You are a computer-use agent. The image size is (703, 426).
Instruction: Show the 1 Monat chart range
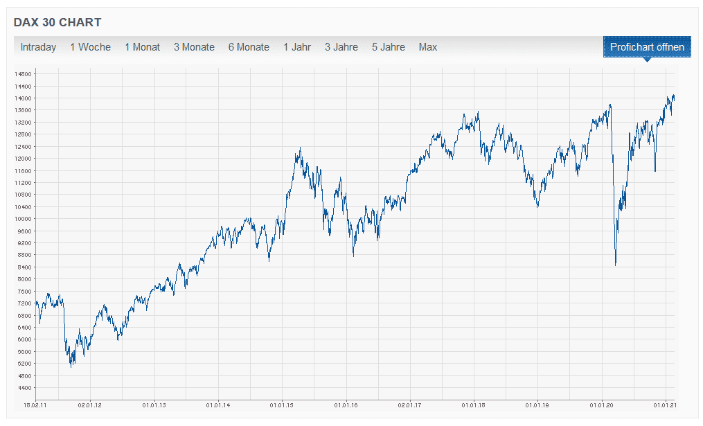click(x=142, y=47)
